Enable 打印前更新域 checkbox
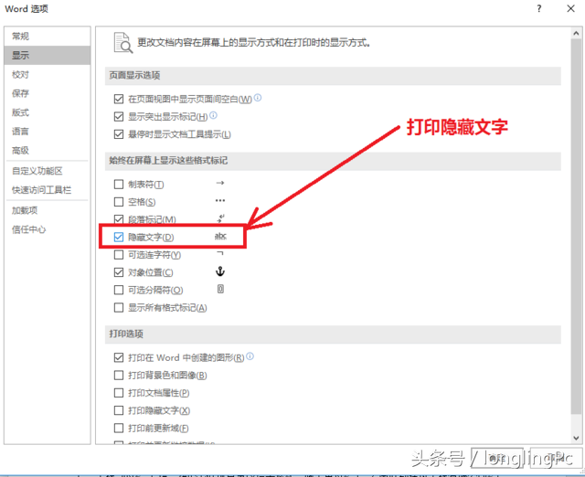Viewport: 585px width, 477px height. coord(119,429)
